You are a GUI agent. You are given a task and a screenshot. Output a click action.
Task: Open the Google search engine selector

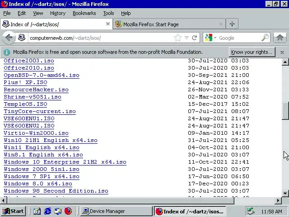pyautogui.click(x=210, y=38)
